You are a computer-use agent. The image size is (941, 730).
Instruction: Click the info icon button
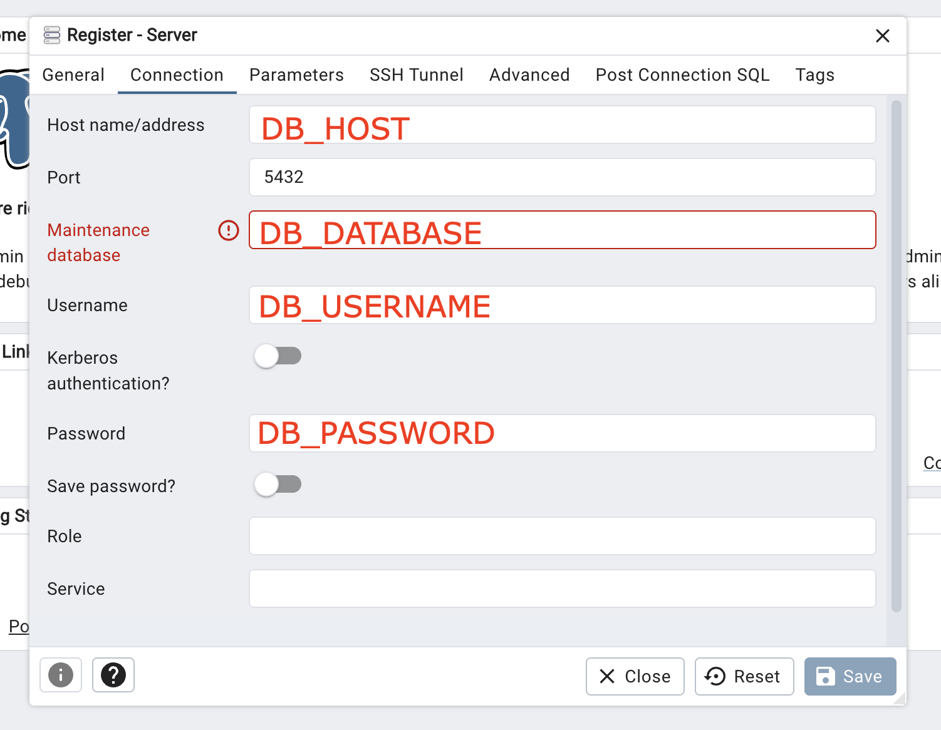pos(61,675)
